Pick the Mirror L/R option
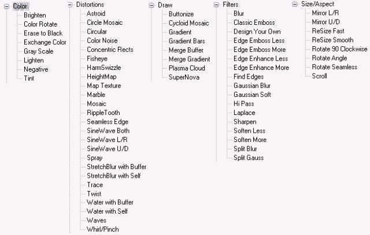Screen dimensions: 370x235 (x=326, y=13)
